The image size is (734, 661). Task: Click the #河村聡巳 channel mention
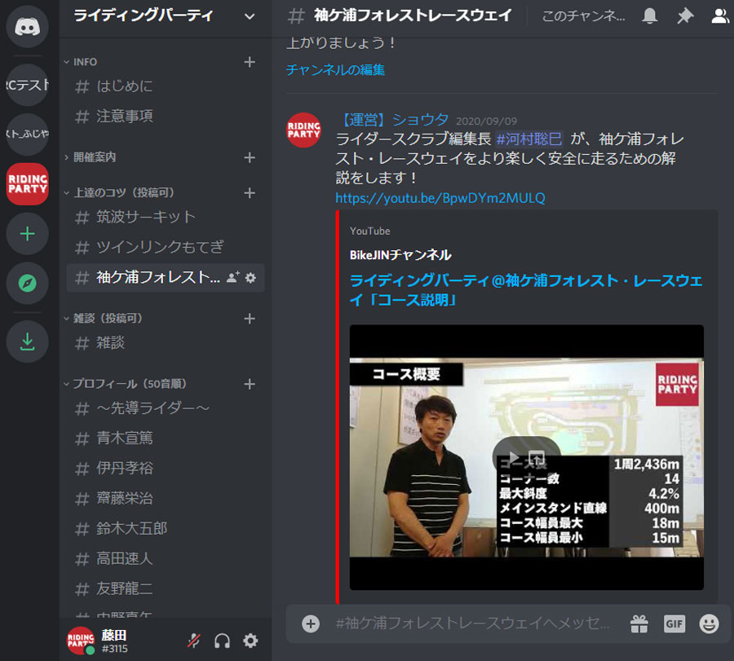(x=529, y=139)
